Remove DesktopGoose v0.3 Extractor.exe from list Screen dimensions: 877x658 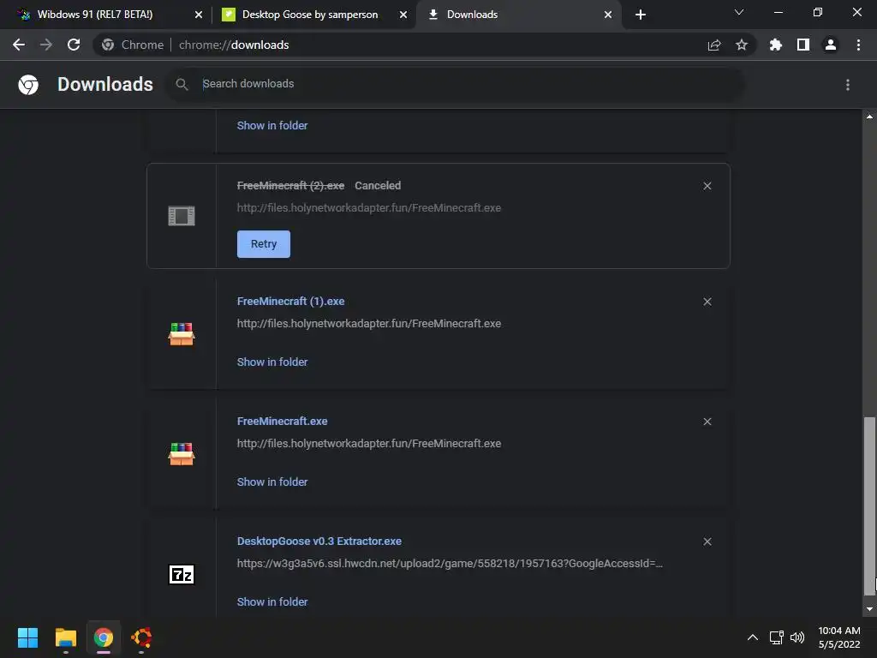click(x=707, y=541)
